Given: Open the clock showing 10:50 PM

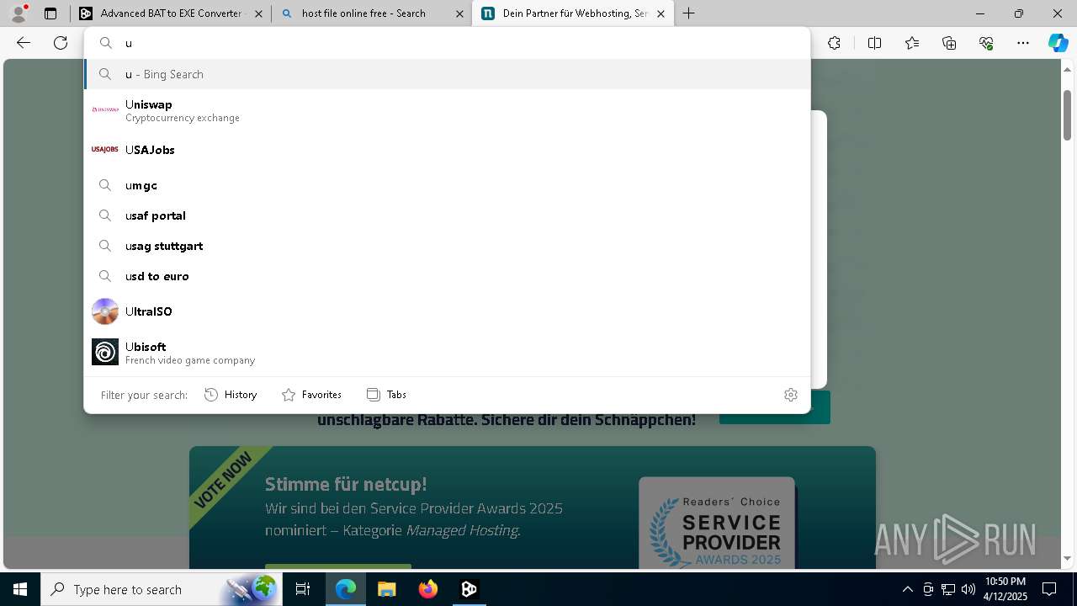Looking at the screenshot, I should click(1005, 589).
